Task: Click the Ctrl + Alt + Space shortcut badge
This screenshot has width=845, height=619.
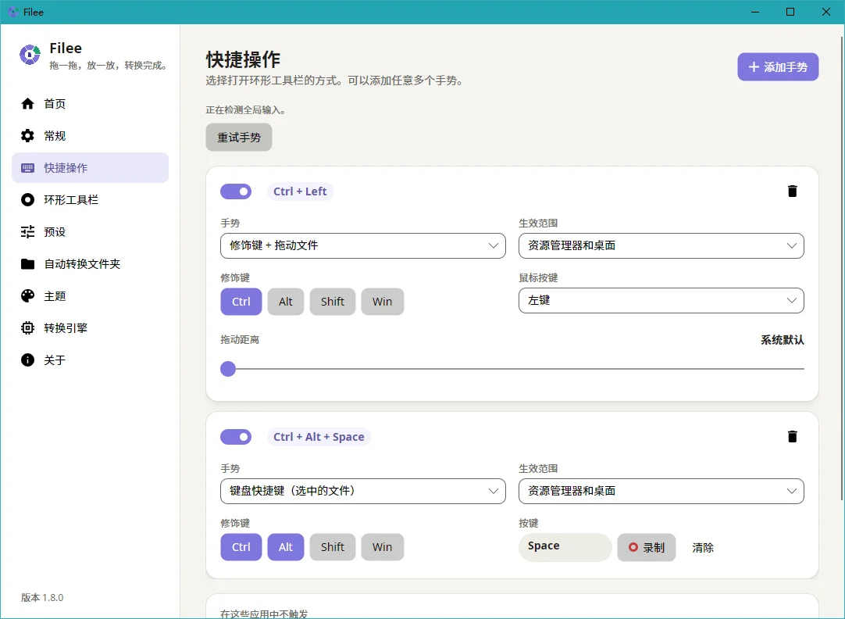Action: [319, 437]
